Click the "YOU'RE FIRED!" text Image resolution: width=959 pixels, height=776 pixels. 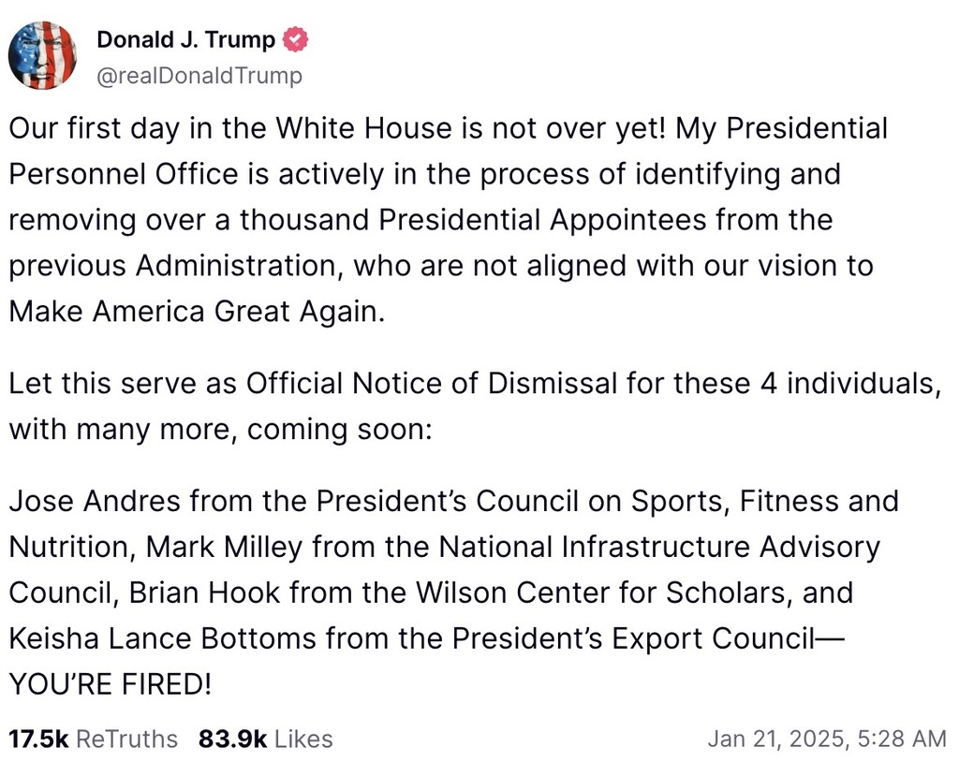coord(111,683)
